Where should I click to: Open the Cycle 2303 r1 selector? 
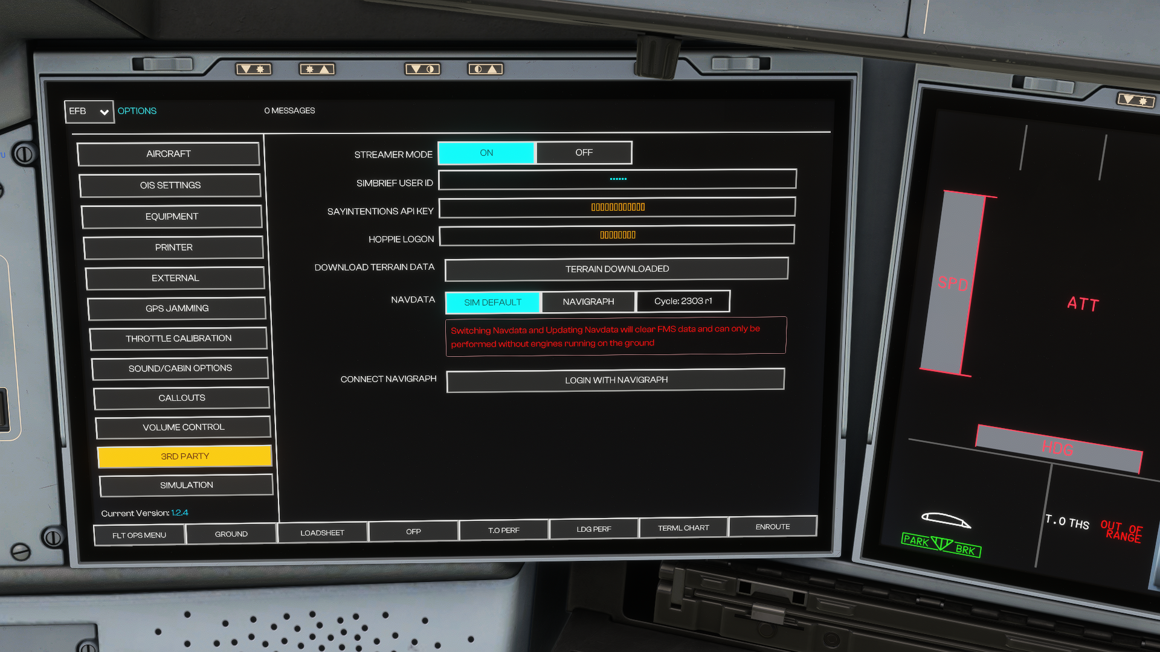click(x=683, y=301)
